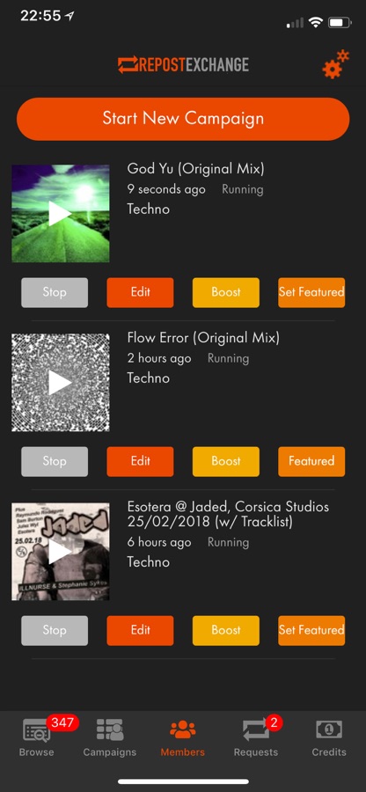This screenshot has width=366, height=792.
Task: Boost the God Yu campaign
Action: click(x=225, y=292)
